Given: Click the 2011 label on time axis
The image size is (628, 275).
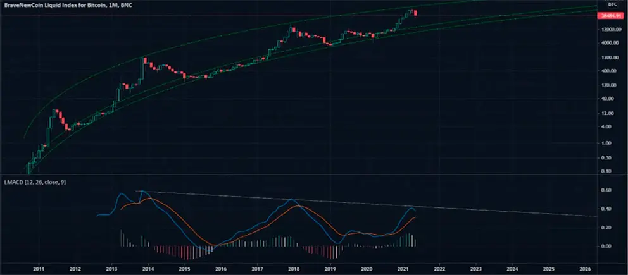Looking at the screenshot, I should [39, 269].
